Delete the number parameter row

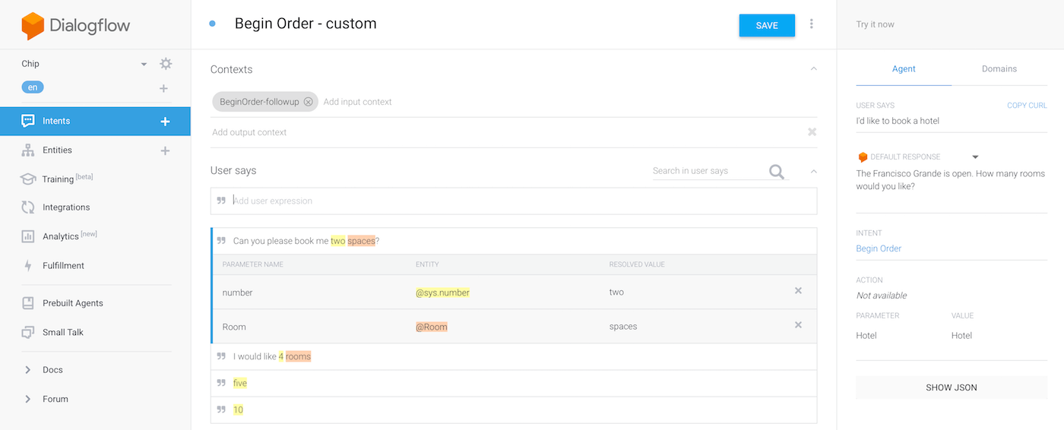[798, 291]
